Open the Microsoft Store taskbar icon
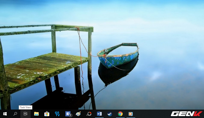This screenshot has height=118, width=204. click(47, 114)
